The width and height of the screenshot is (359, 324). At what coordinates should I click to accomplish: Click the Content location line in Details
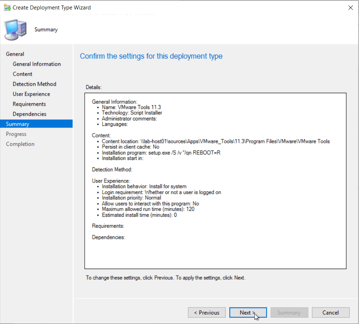pyautogui.click(x=215, y=141)
